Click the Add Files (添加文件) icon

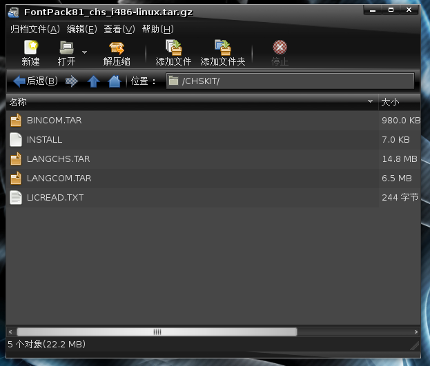click(x=173, y=48)
